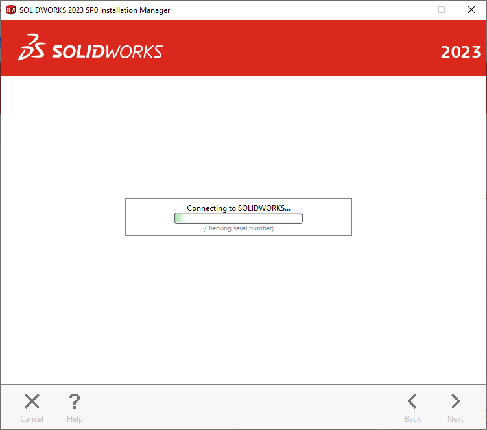This screenshot has width=487, height=430.
Task: Select the 'Connecting to SOLIDWORKS...' status text
Action: click(x=239, y=208)
